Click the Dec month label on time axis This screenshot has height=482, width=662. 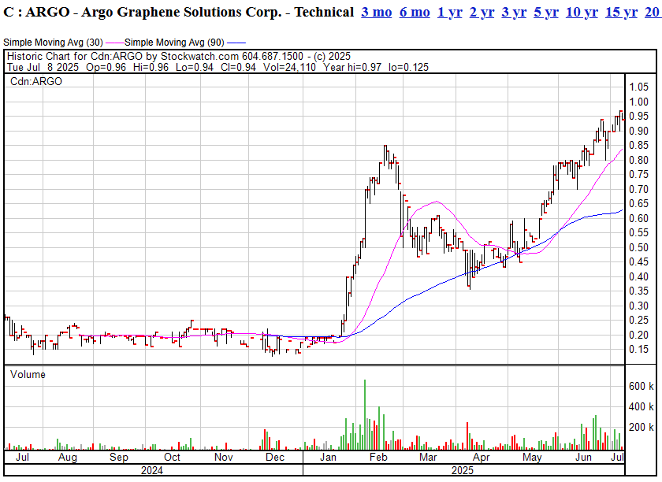click(x=275, y=458)
